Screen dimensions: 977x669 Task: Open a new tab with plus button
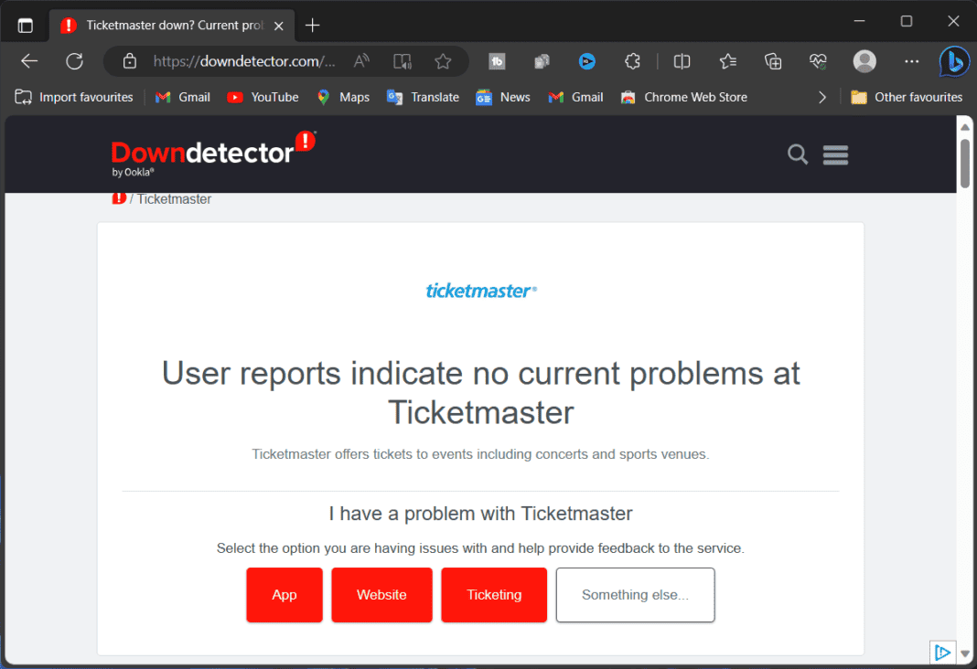pyautogui.click(x=312, y=26)
